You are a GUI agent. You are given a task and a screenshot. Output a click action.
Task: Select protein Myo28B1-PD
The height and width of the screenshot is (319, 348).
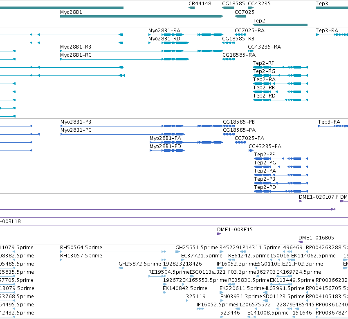(167, 151)
